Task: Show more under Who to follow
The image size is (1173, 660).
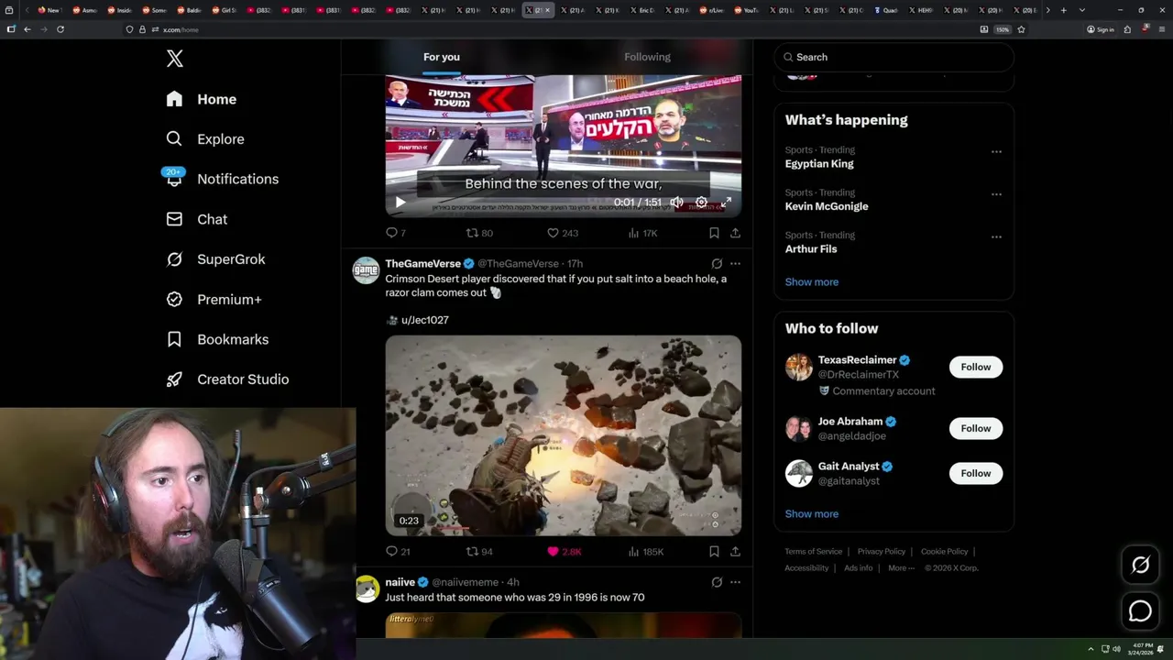Action: (x=811, y=513)
